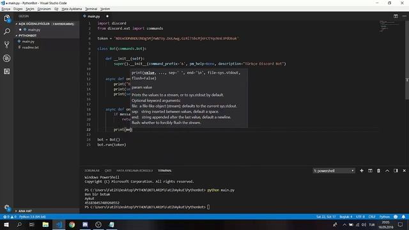Maximize the terminal panel size
The height and width of the screenshot is (230, 409).
click(387, 171)
